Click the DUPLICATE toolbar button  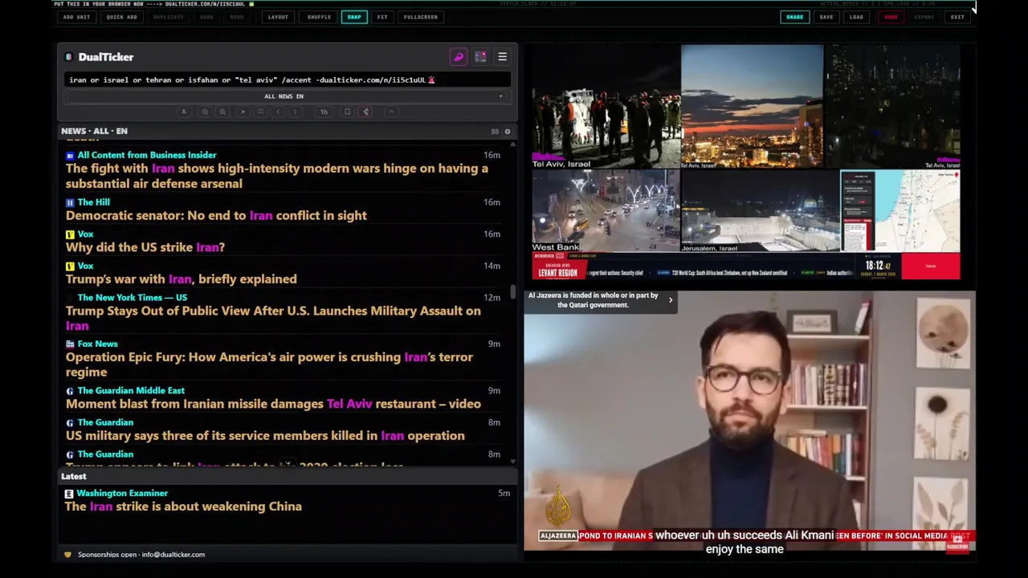[168, 17]
